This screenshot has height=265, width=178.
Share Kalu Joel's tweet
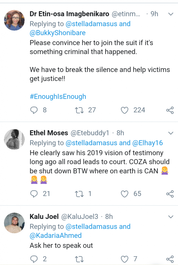click(x=170, y=259)
